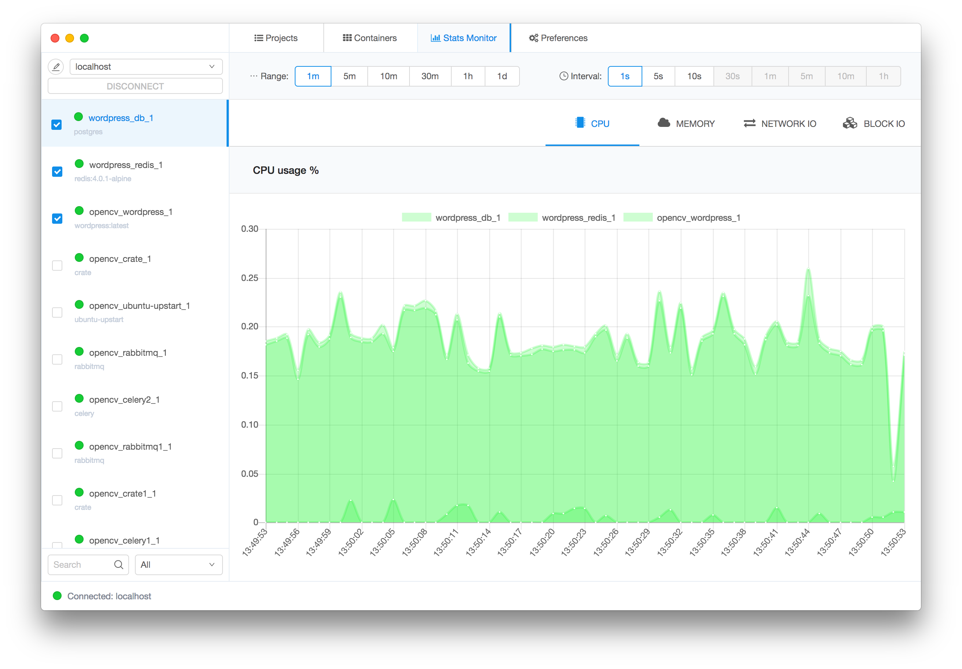Tick the opencv_rabbitmq_1 checkbox
The height and width of the screenshot is (669, 962).
58,360
